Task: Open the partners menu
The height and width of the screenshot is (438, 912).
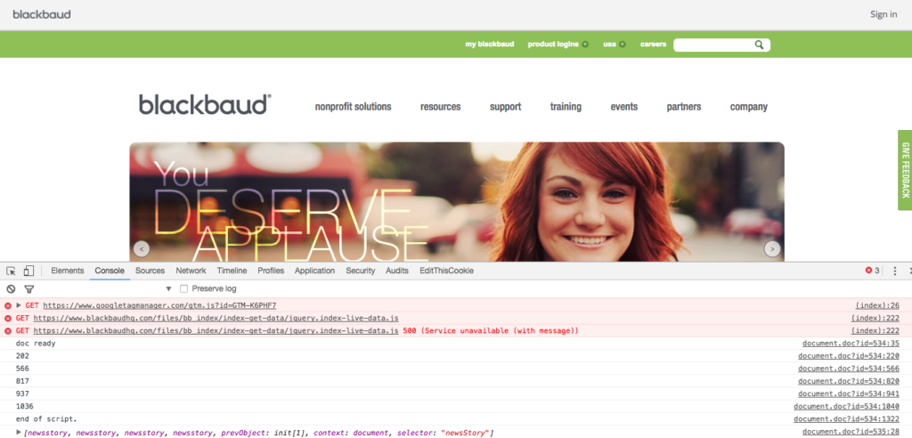Action: coord(684,107)
